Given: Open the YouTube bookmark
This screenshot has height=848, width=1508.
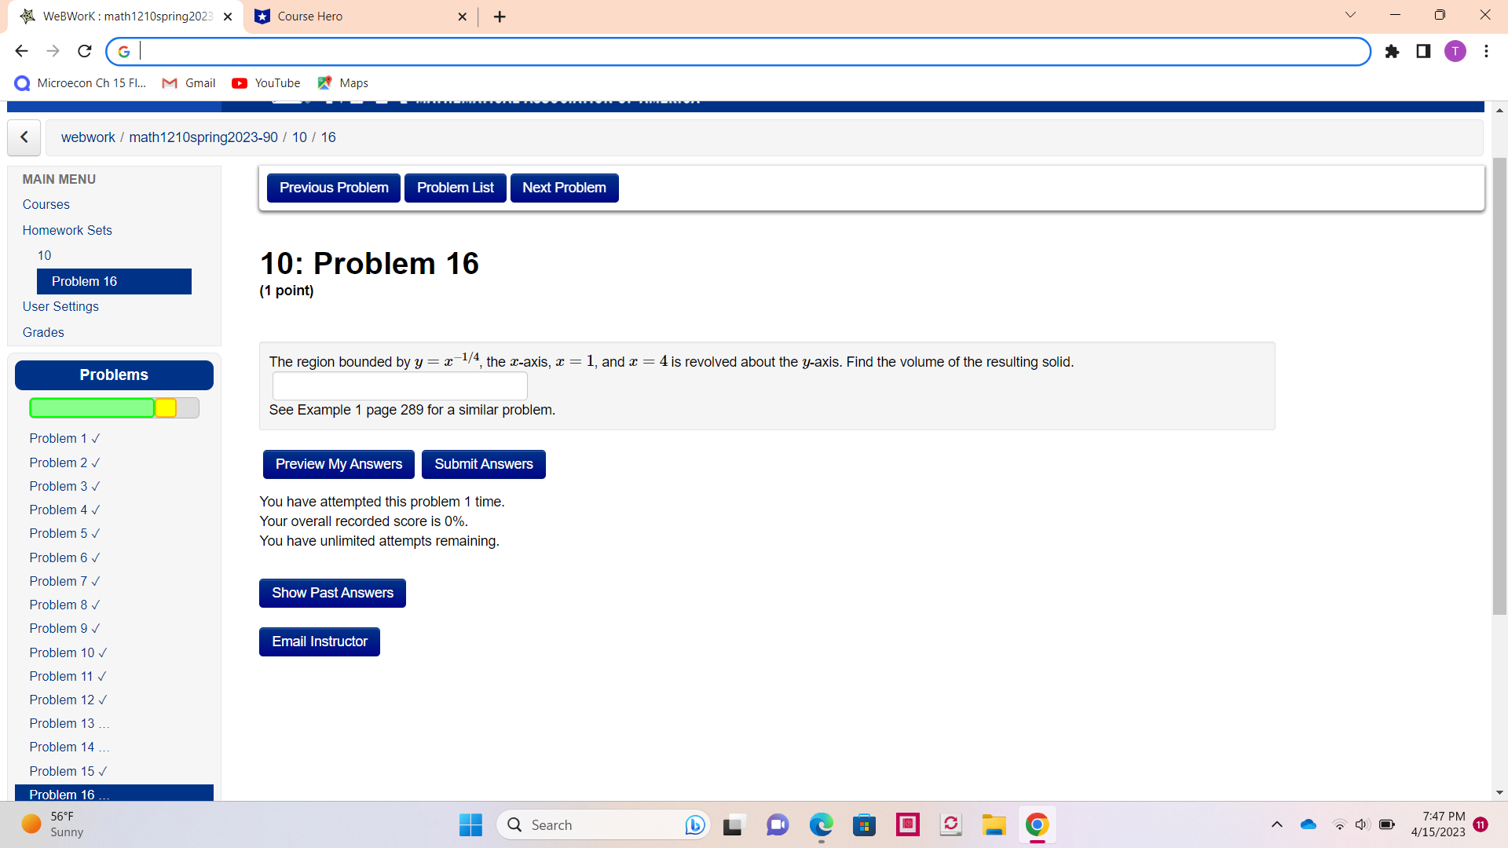Looking at the screenshot, I should tap(265, 82).
